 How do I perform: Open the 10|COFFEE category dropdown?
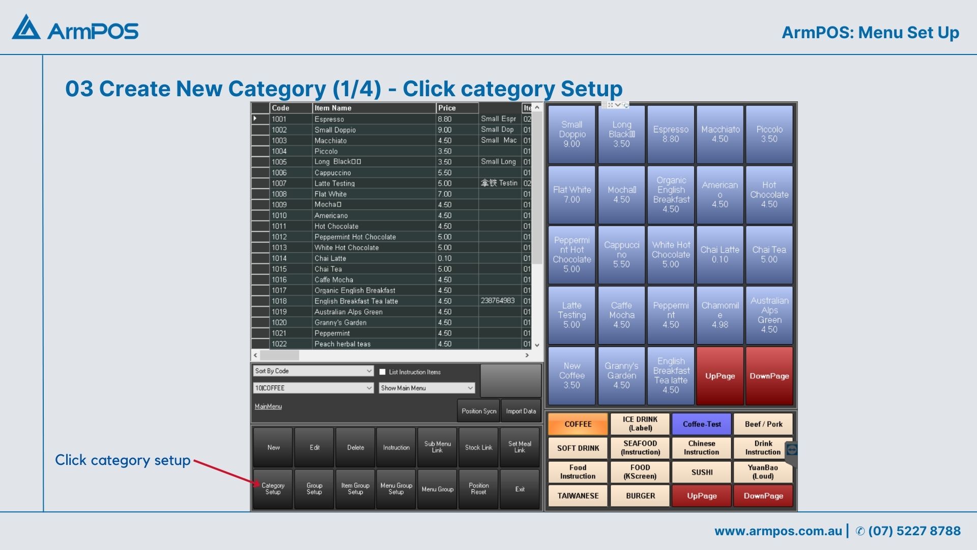tap(369, 388)
